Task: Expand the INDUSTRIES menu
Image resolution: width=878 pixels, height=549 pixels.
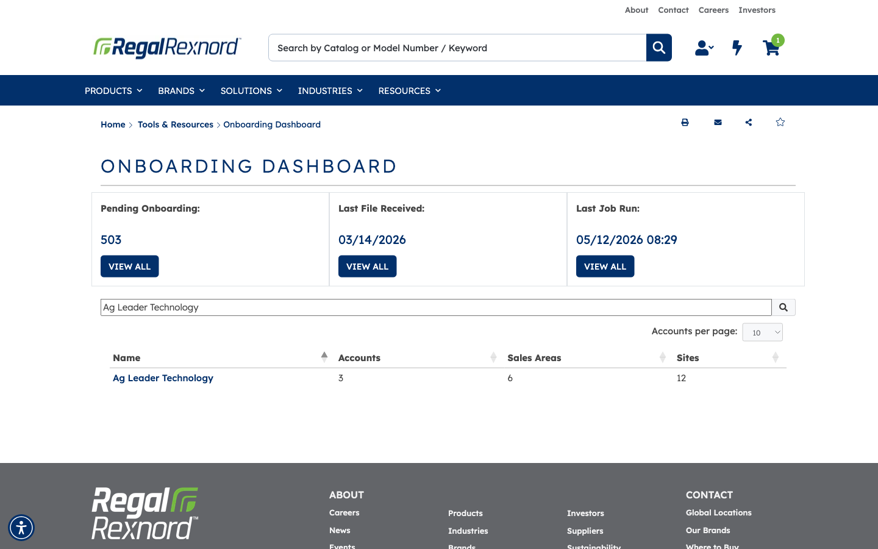Action: pos(330,90)
